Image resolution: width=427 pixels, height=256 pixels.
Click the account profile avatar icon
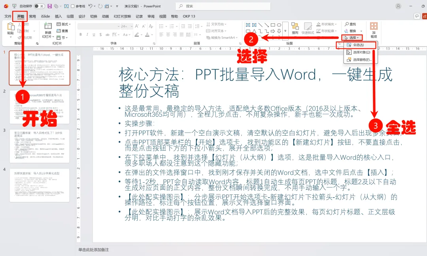tap(399, 6)
